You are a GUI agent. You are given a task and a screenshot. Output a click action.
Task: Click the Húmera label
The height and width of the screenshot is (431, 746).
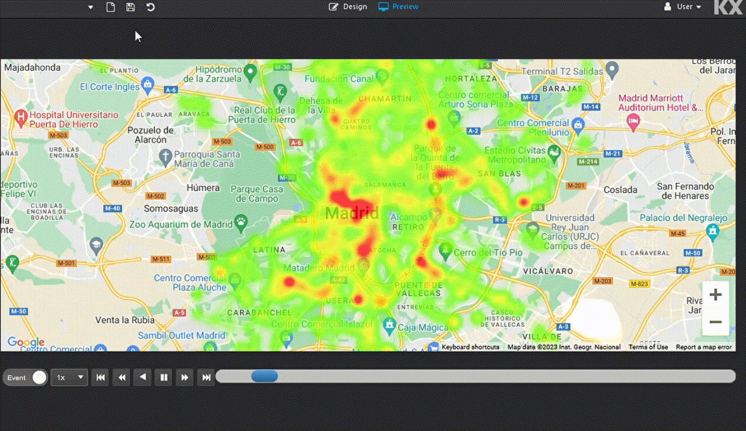tap(203, 188)
